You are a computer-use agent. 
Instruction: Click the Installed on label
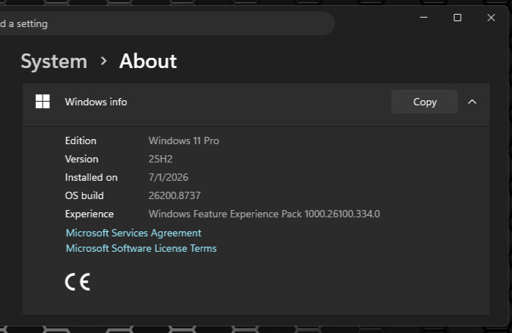[x=91, y=177]
